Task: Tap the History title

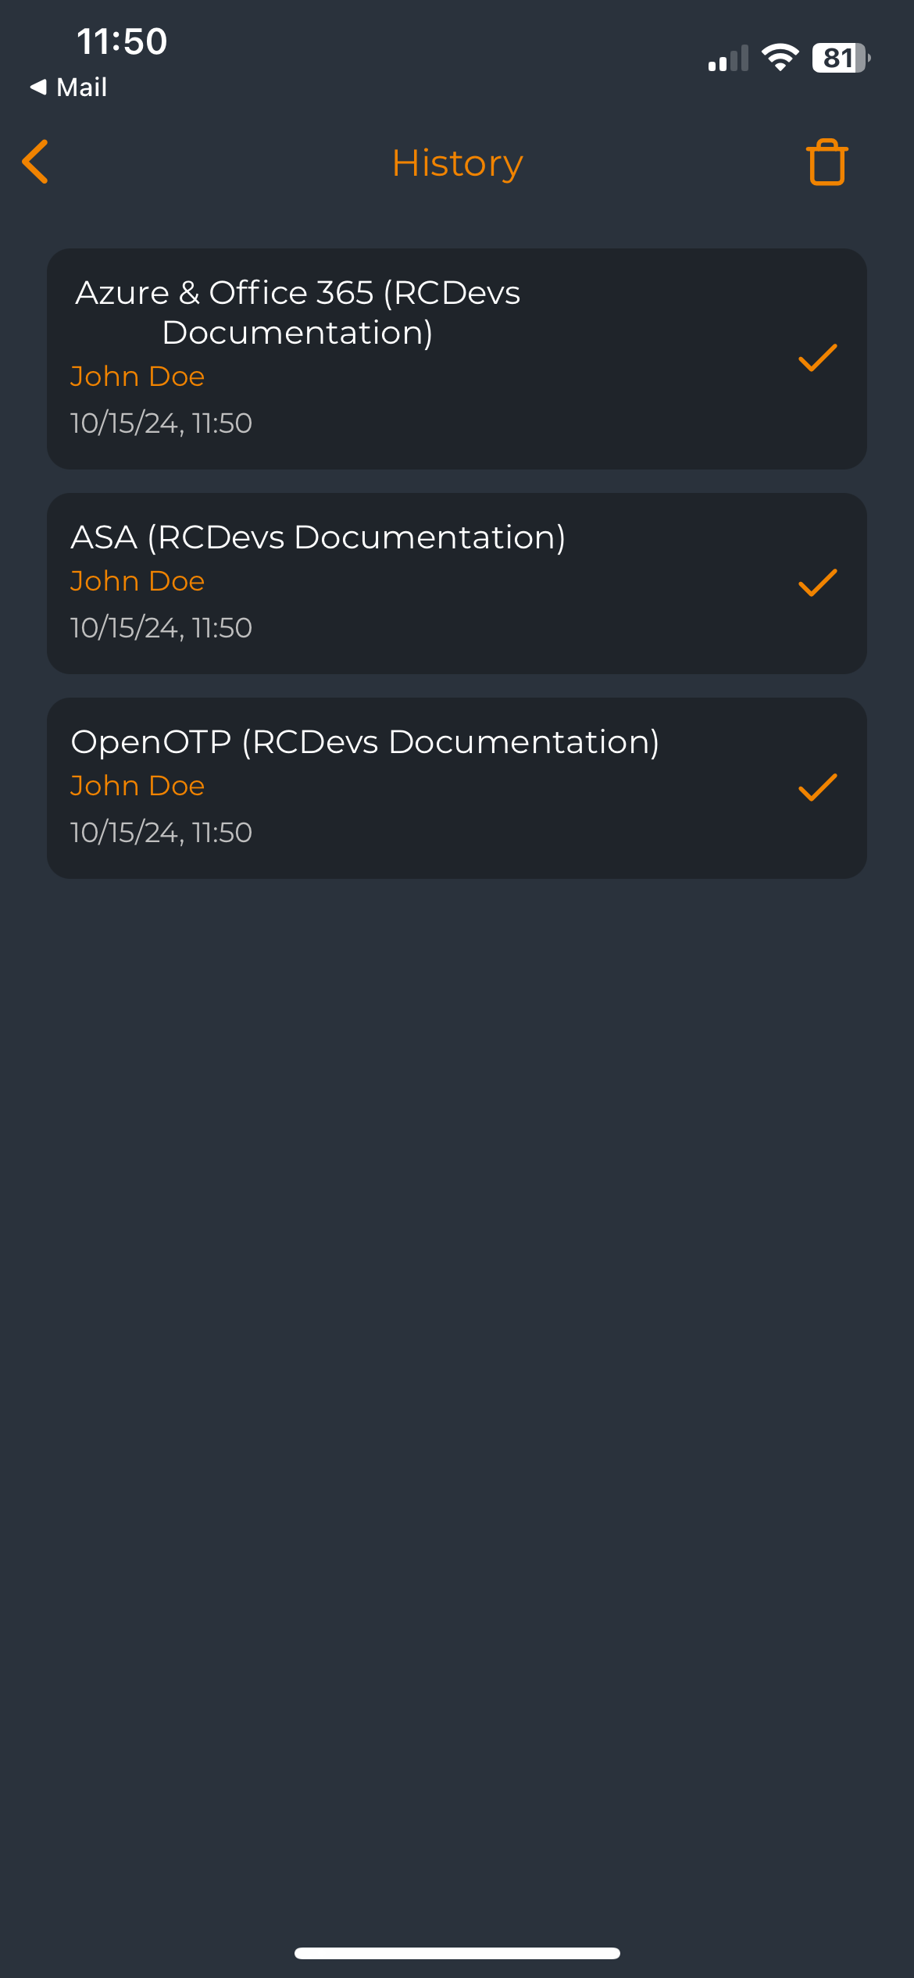Action: point(457,163)
